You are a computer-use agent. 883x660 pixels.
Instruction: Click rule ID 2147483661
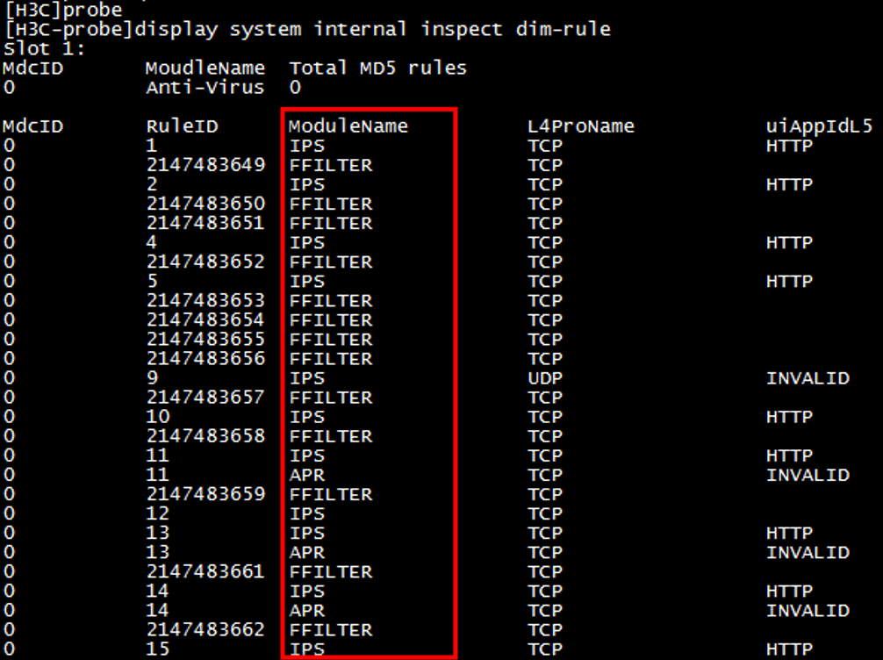[205, 571]
